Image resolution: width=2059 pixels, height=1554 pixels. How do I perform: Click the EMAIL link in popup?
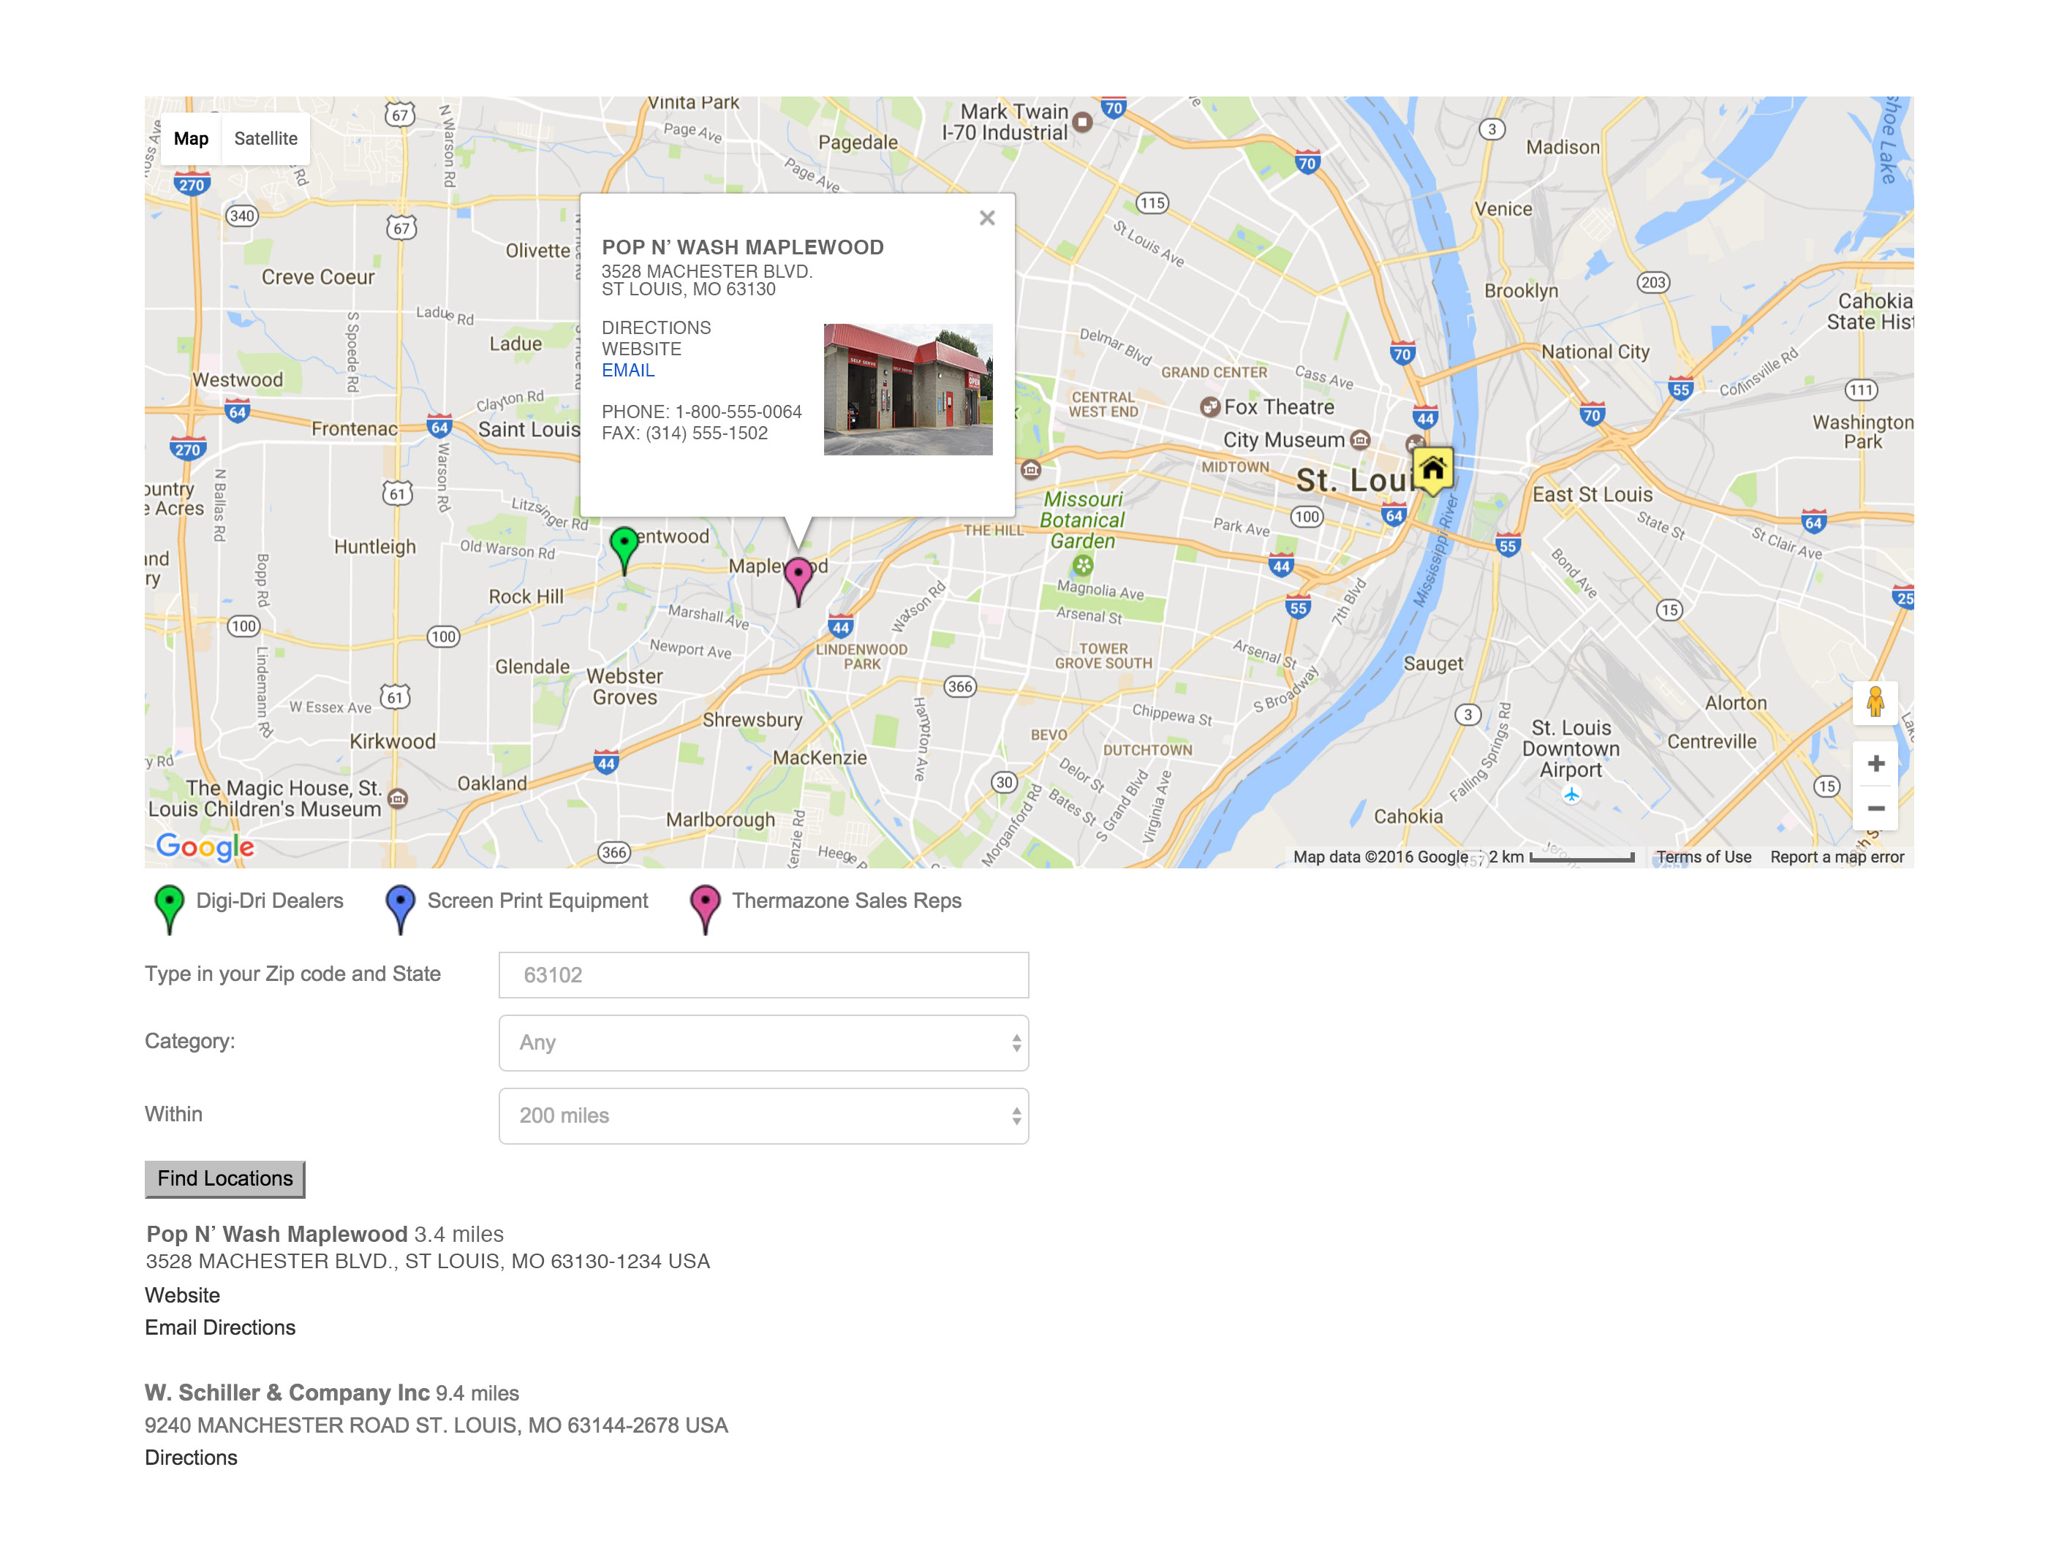628,371
